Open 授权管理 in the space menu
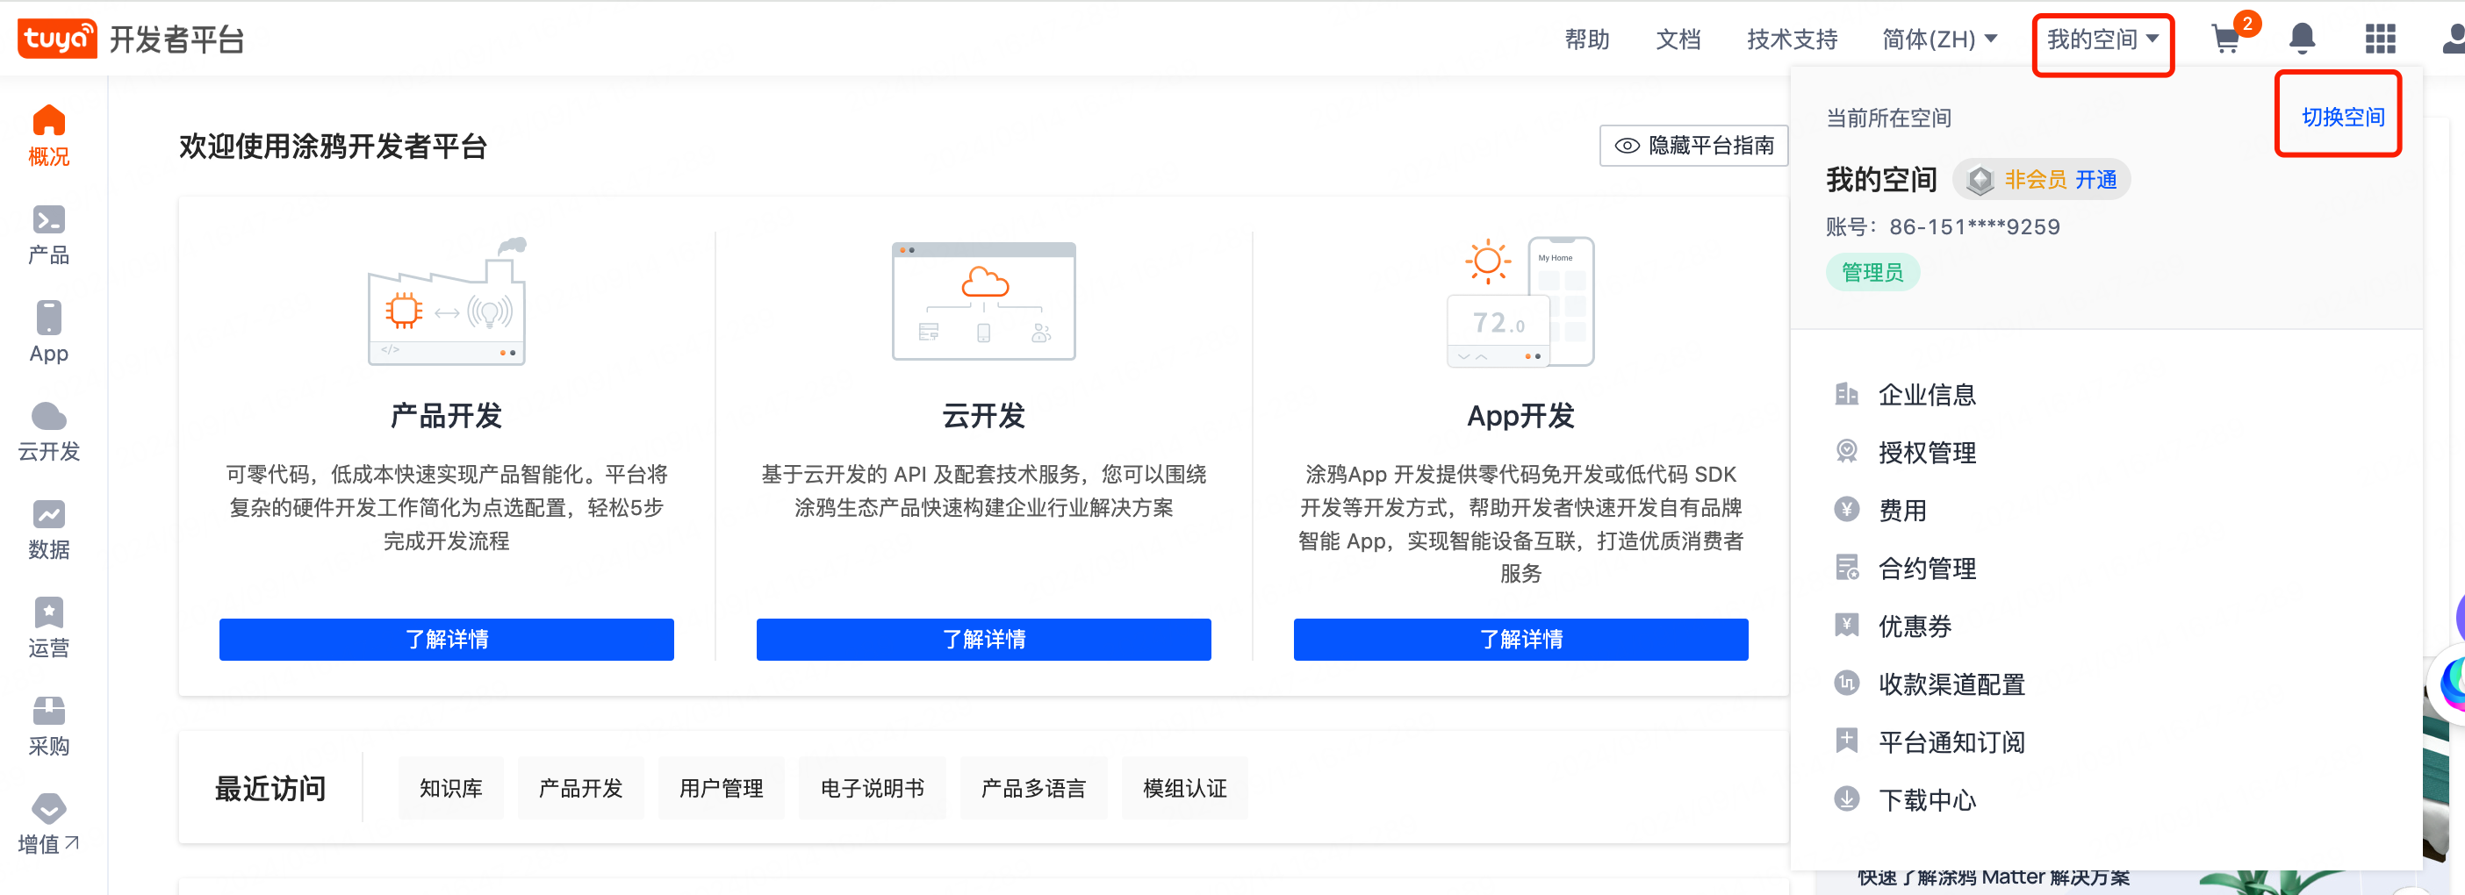The height and width of the screenshot is (895, 2465). 1926,452
